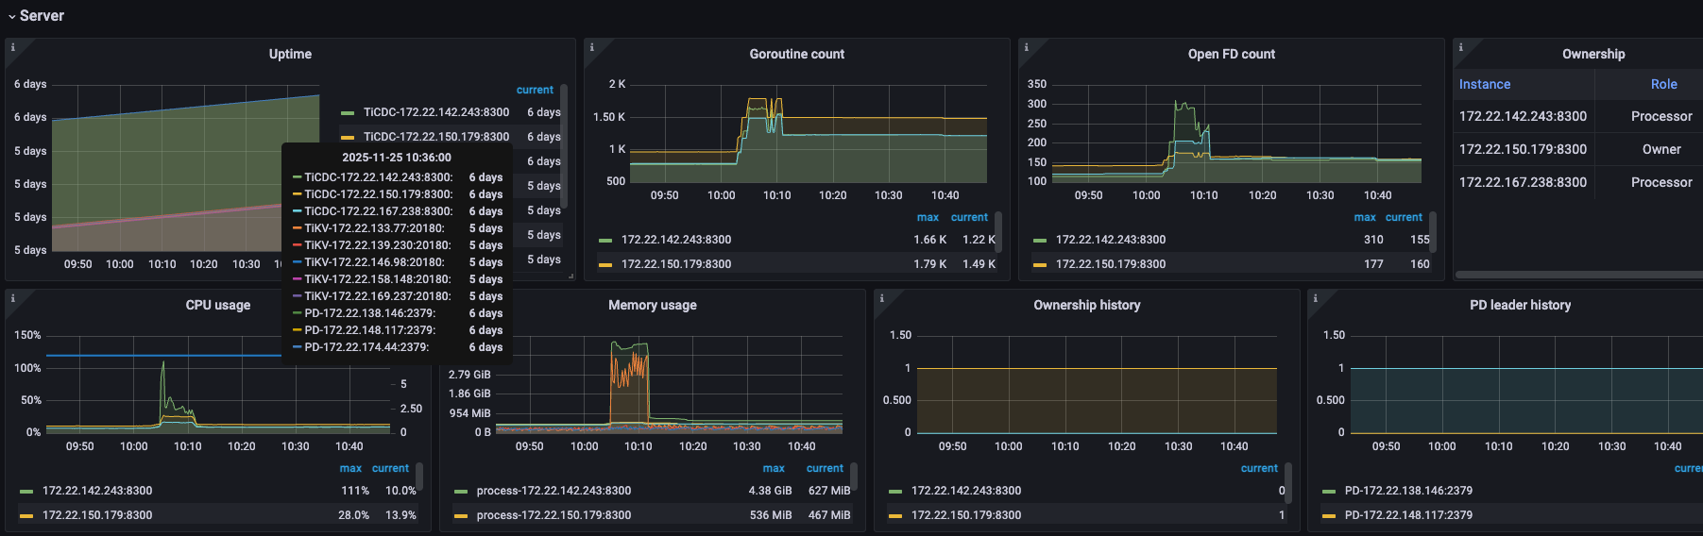Click the Open FD count info icon

click(1026, 47)
